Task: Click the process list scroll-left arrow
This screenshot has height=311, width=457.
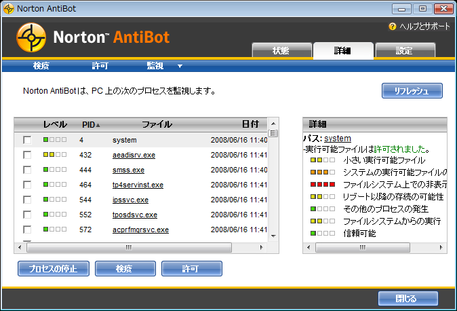Action: click(x=20, y=247)
